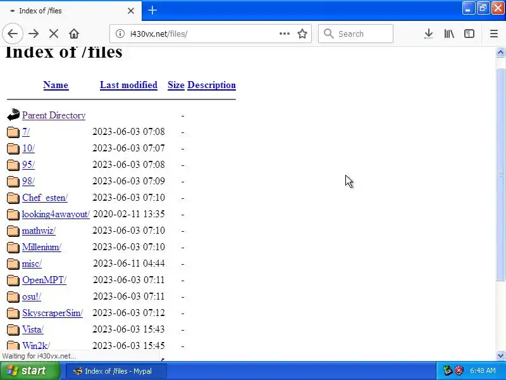Click the 2023-06-11 04:44 date text

(x=129, y=263)
